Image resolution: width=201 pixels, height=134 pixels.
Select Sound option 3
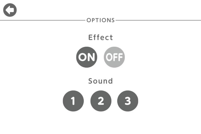128,101
